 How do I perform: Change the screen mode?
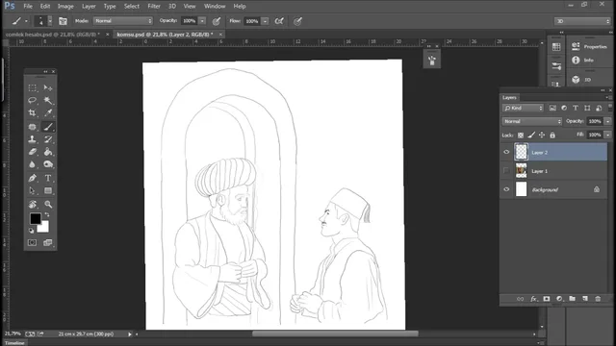point(48,243)
